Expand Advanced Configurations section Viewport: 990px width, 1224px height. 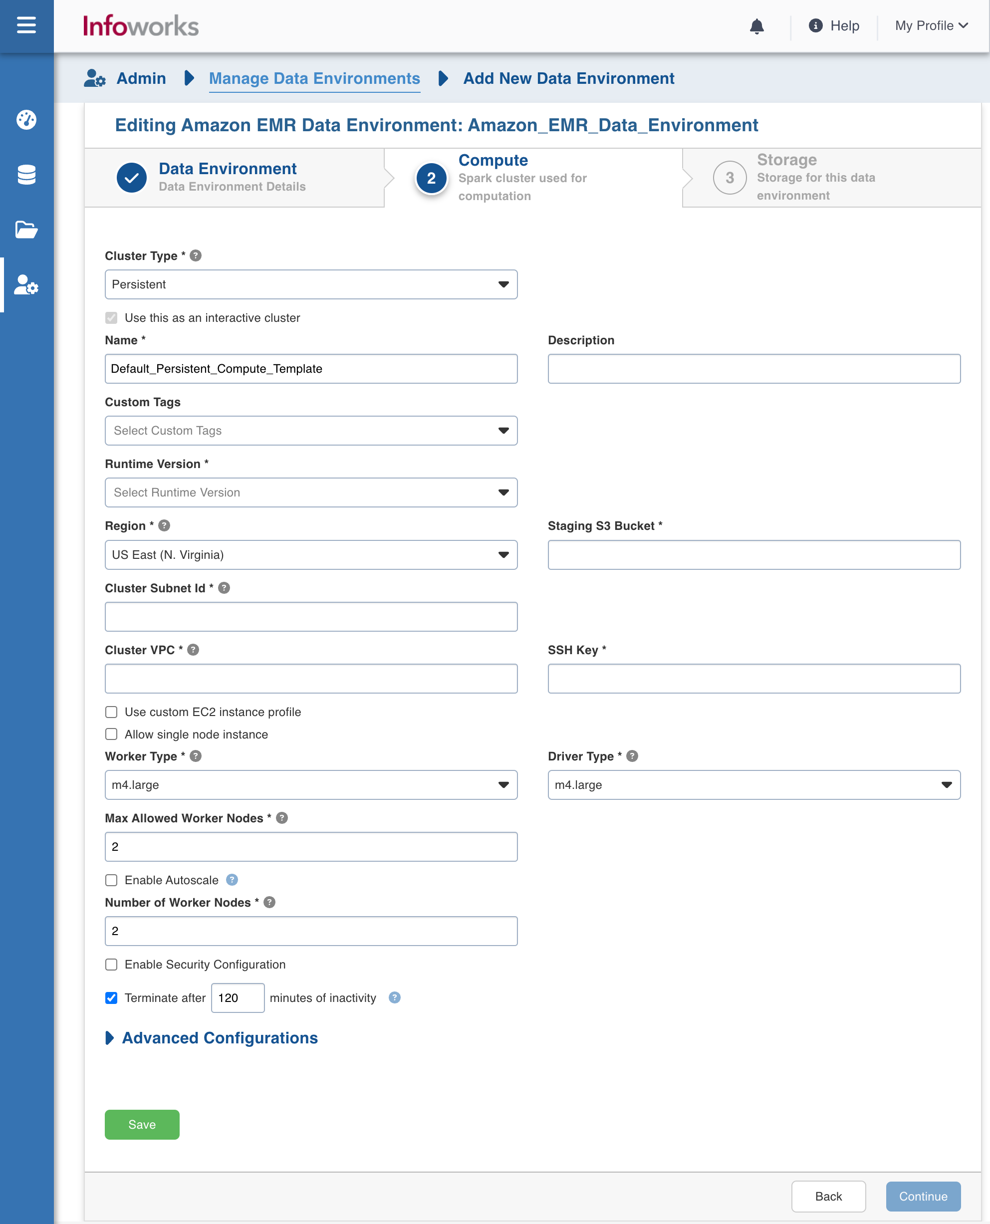tap(212, 1038)
